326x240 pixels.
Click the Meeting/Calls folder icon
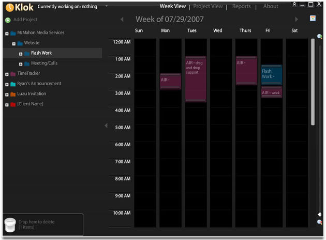coord(27,63)
